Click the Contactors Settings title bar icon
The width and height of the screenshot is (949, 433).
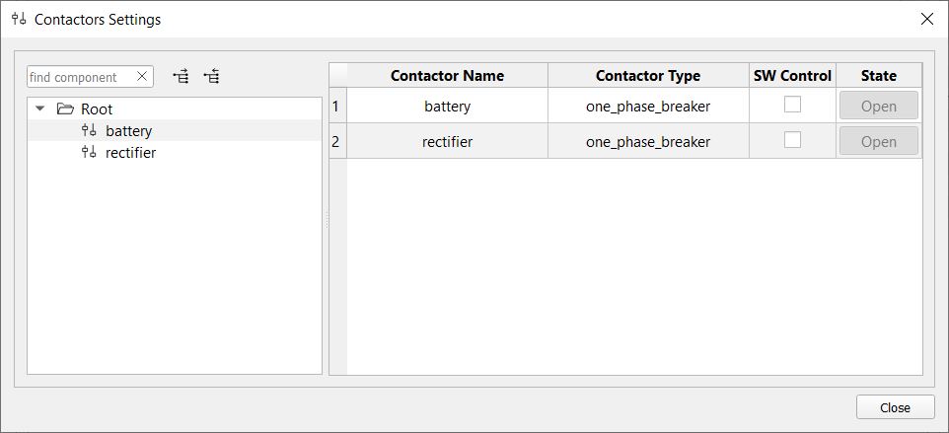(19, 19)
